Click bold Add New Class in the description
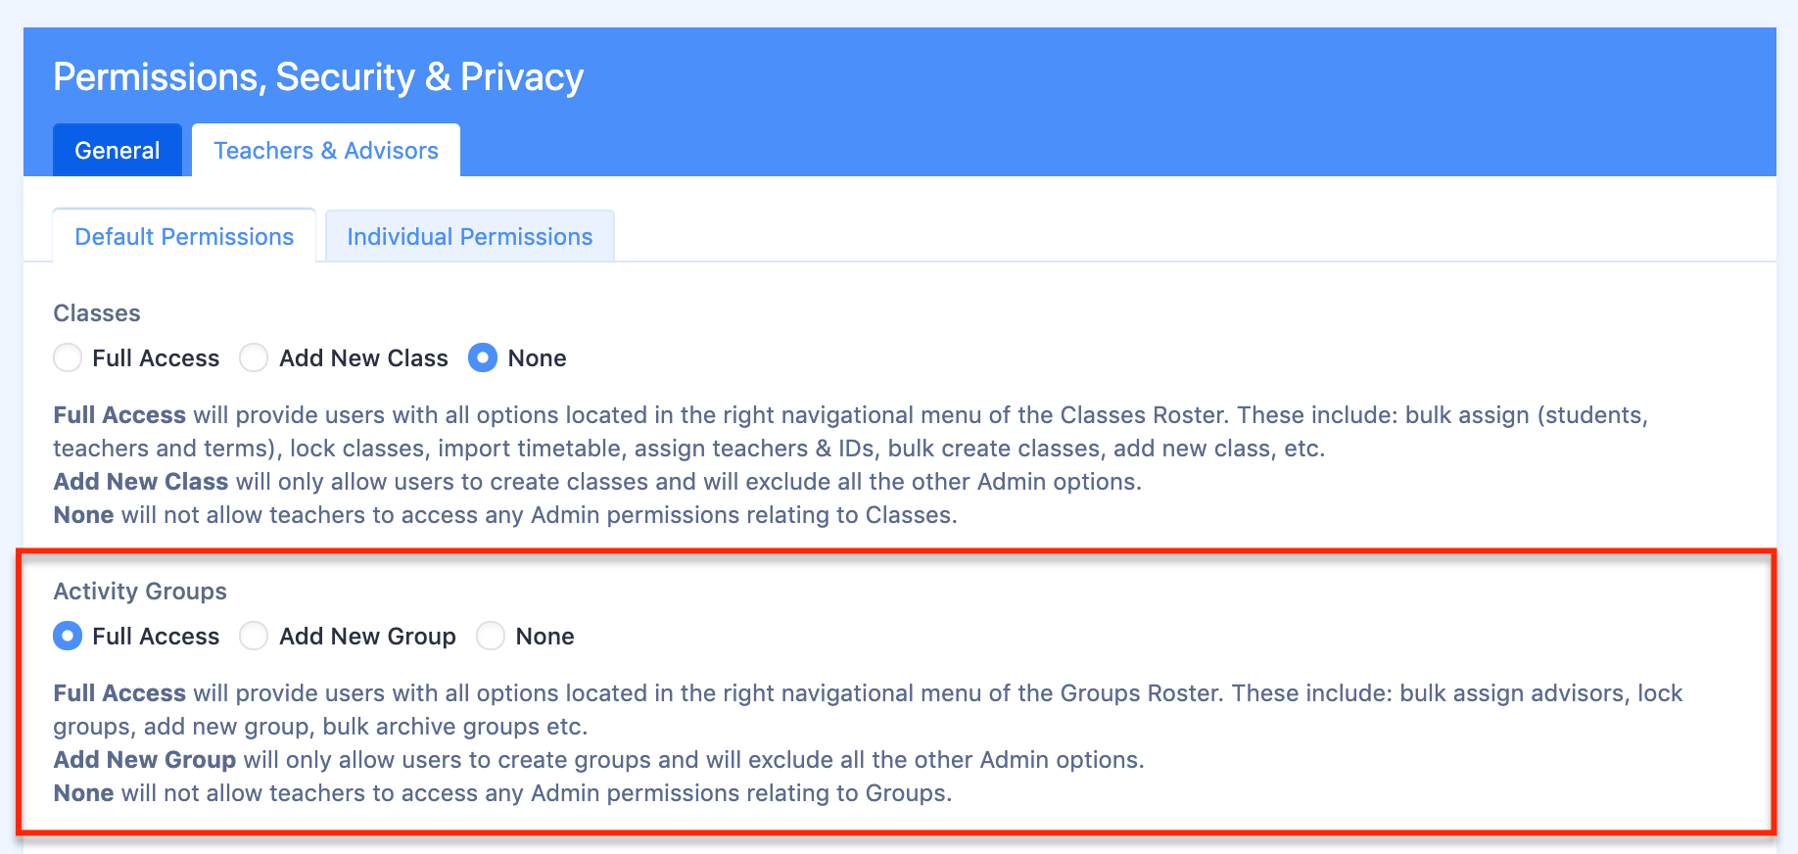This screenshot has height=854, width=1798. [141, 482]
